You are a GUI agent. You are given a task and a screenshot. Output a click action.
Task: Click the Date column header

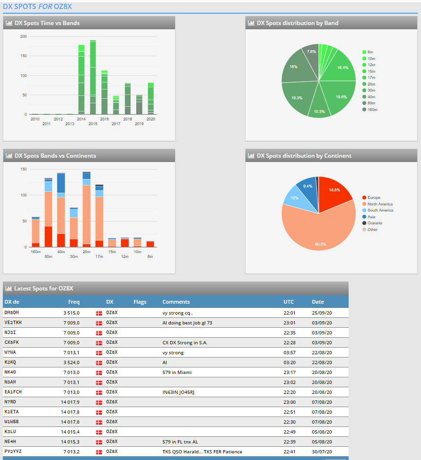tap(318, 302)
